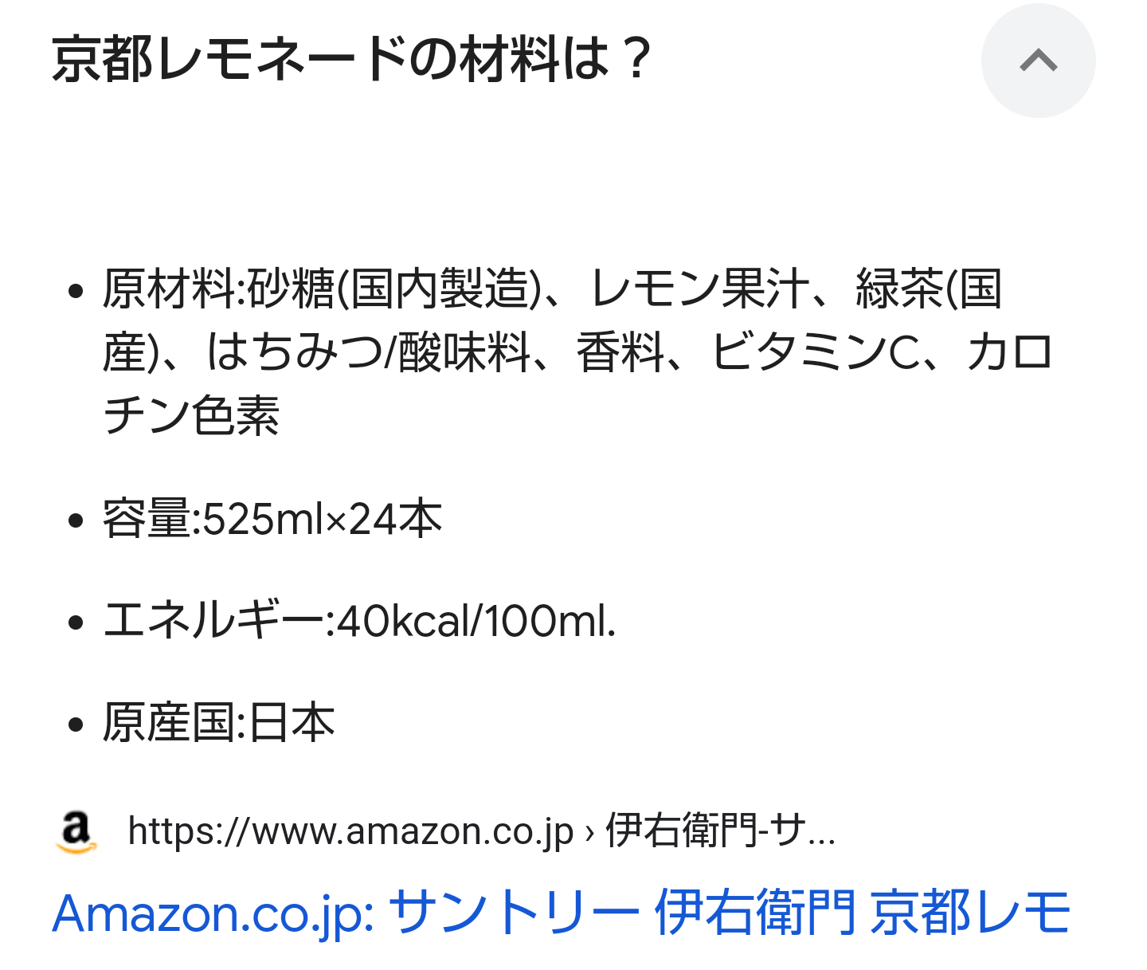Click the https://www.amazon.co.jp URL text

click(x=350, y=832)
